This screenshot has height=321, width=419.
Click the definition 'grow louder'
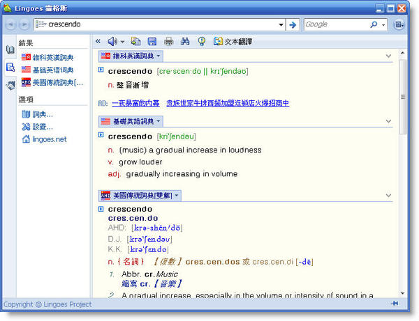point(140,162)
